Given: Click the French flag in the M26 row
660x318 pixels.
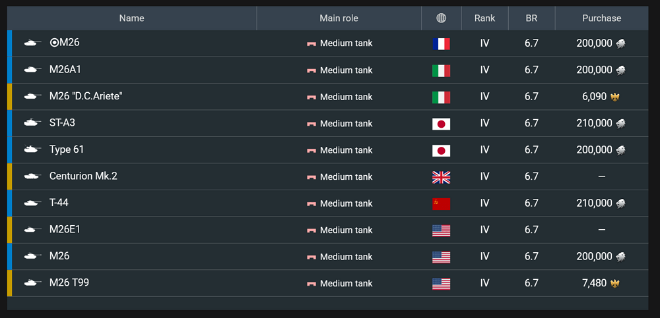Looking at the screenshot, I should (441, 43).
